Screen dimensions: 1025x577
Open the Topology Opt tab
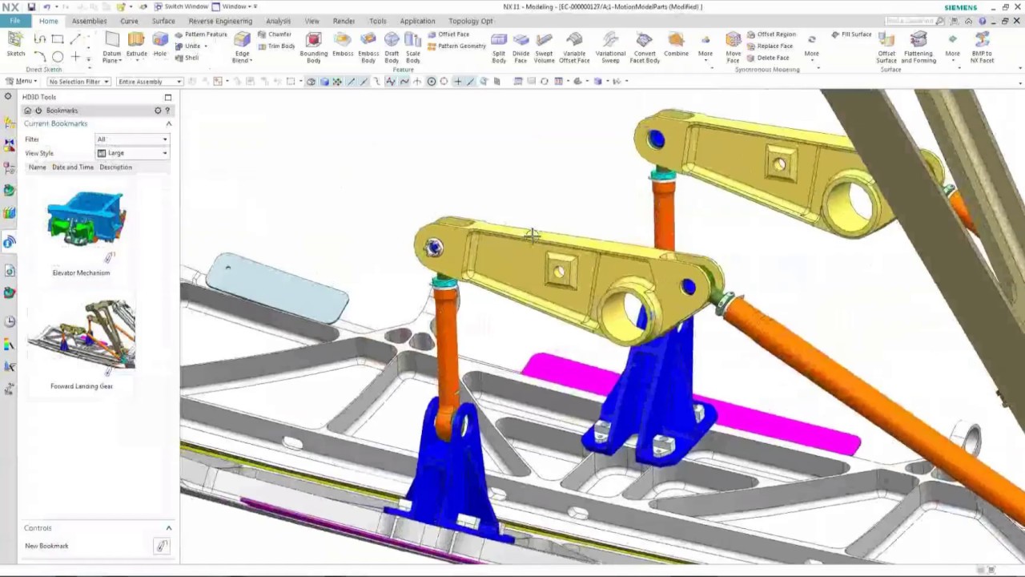click(x=470, y=21)
